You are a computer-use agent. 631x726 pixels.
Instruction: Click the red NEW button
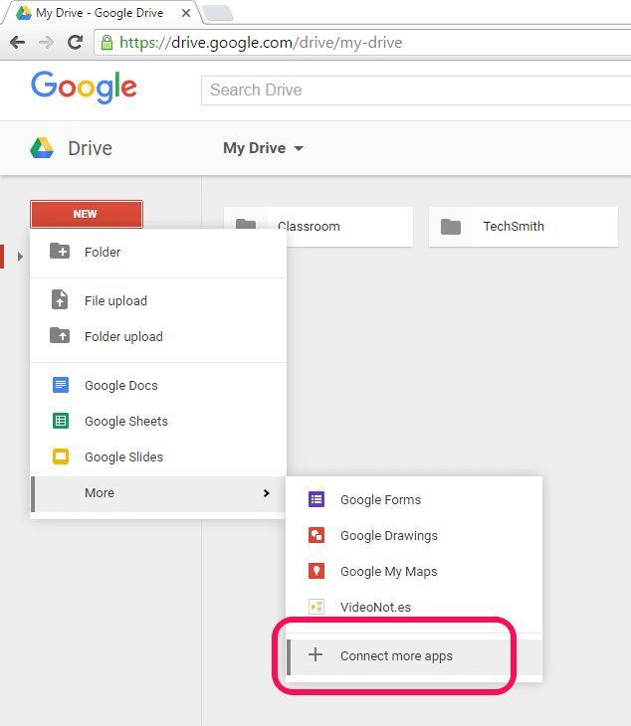(87, 214)
